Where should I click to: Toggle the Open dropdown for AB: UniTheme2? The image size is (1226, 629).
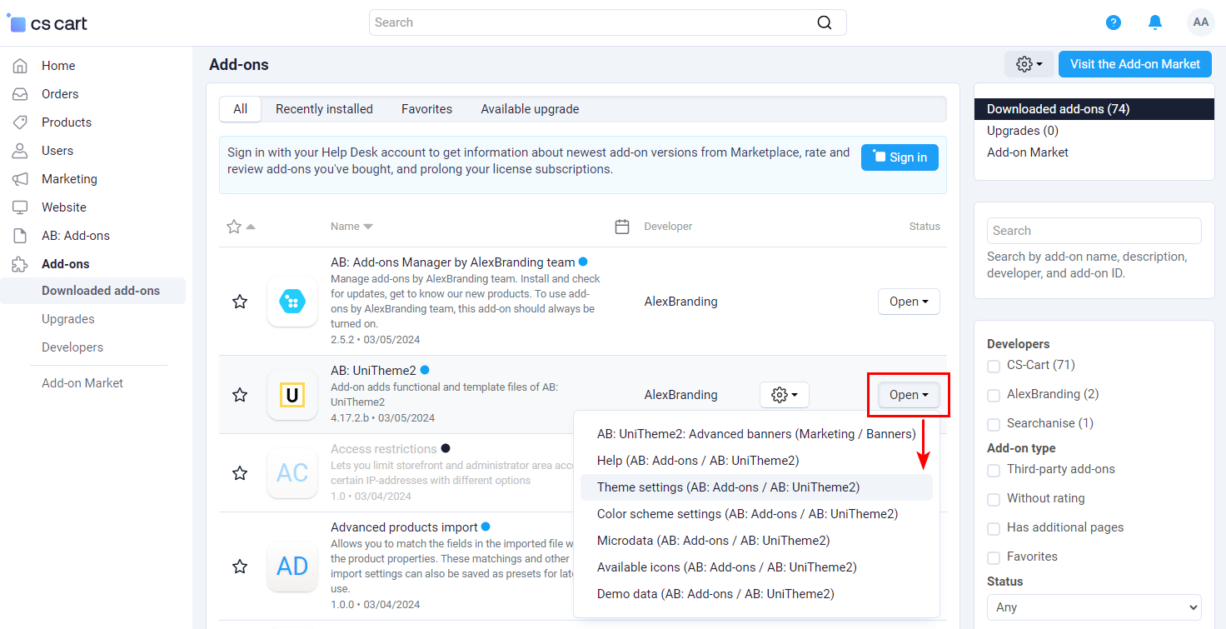909,395
